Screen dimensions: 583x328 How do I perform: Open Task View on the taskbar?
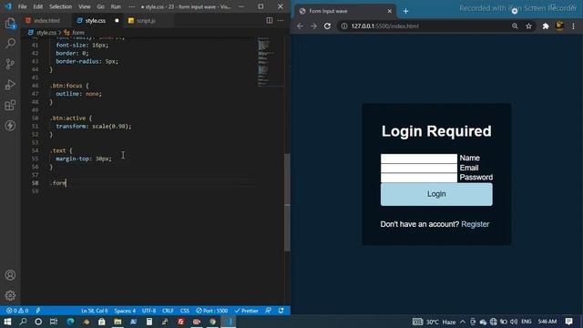(54, 322)
